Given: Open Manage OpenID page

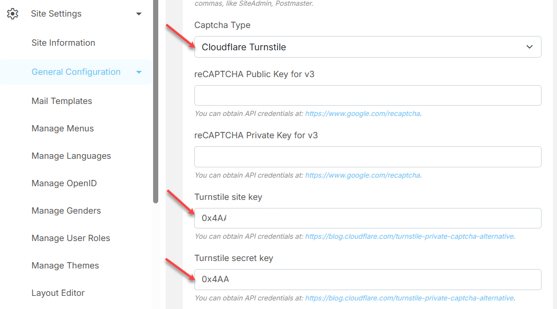Looking at the screenshot, I should tap(64, 183).
